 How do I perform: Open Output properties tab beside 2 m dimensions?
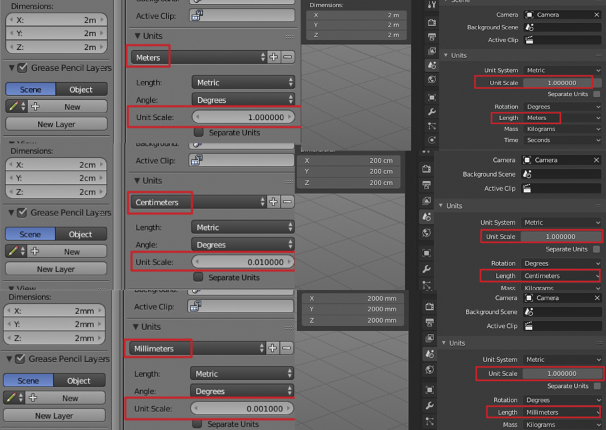click(x=432, y=37)
